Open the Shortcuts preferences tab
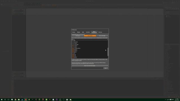Image resolution: width=180 pixels, height=101 pixels. pyautogui.click(x=100, y=32)
